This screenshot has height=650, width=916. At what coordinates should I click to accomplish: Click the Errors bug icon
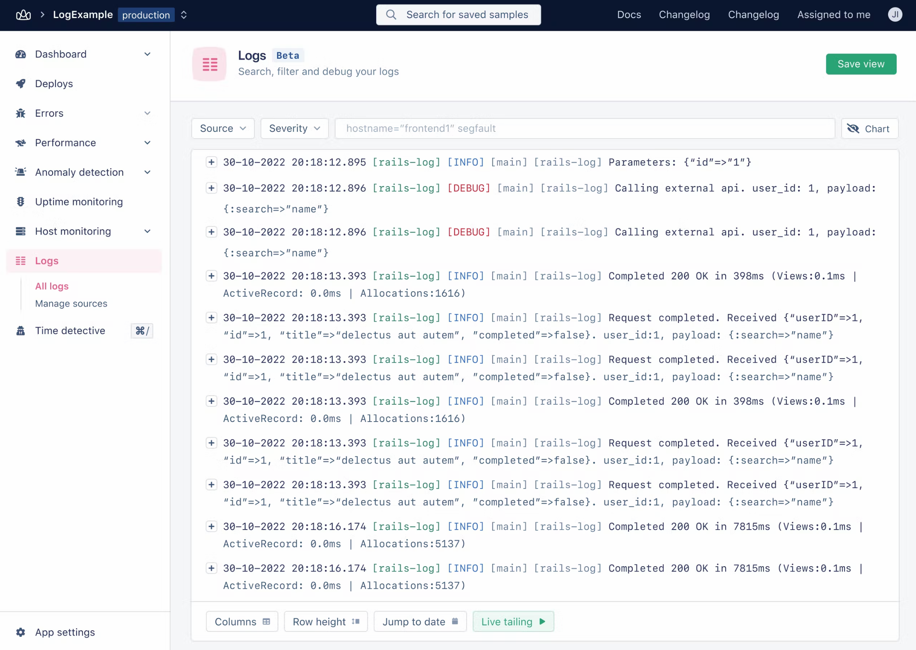[x=21, y=113]
